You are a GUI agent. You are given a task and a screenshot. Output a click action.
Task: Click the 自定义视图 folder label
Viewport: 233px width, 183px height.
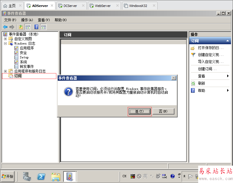coord(23,39)
